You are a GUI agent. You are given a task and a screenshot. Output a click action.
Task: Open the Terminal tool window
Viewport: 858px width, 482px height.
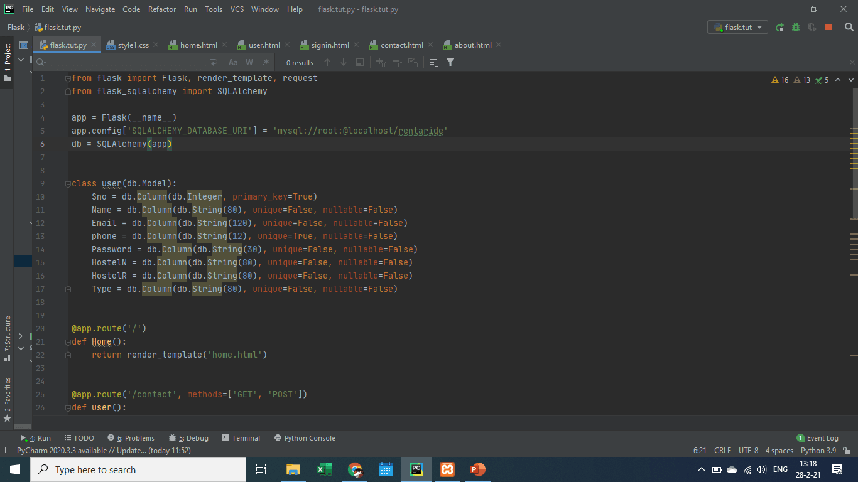pos(241,438)
